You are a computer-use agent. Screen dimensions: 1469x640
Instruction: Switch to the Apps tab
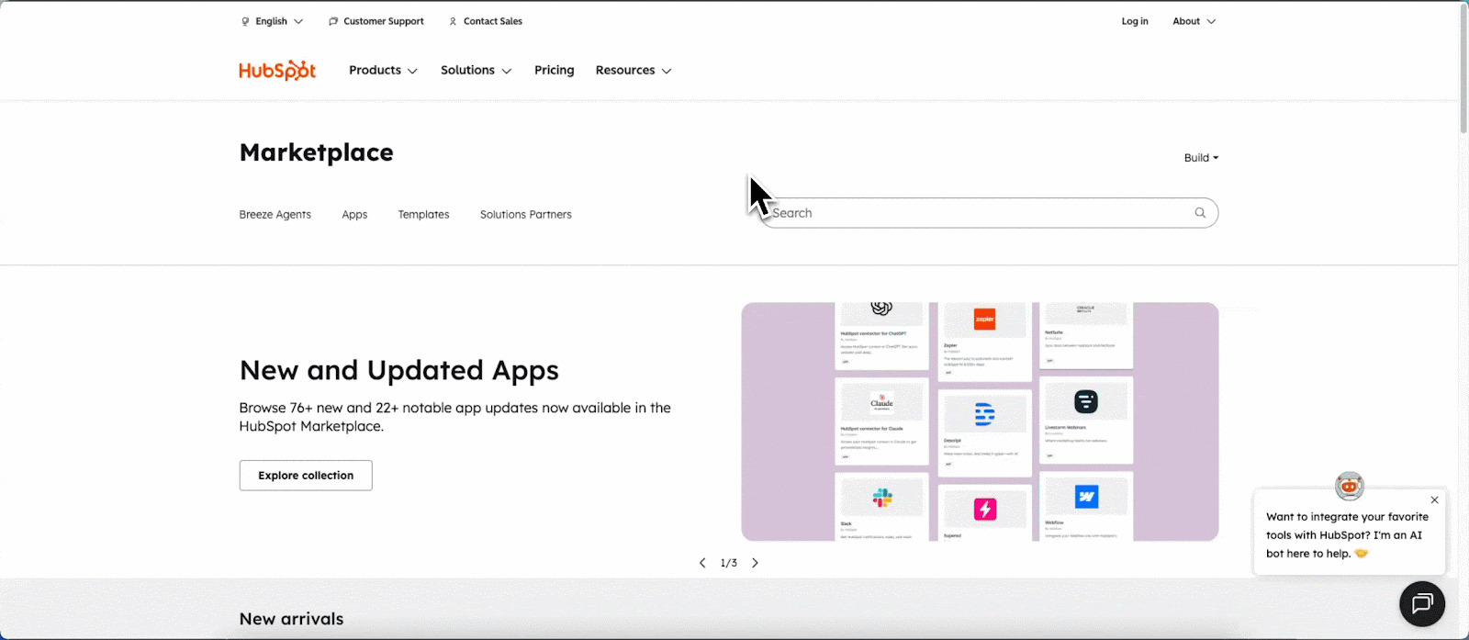(x=354, y=214)
